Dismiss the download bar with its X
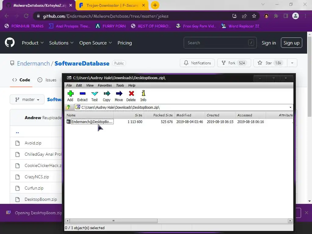The width and height of the screenshot is (312, 234). pyautogui.click(x=307, y=213)
